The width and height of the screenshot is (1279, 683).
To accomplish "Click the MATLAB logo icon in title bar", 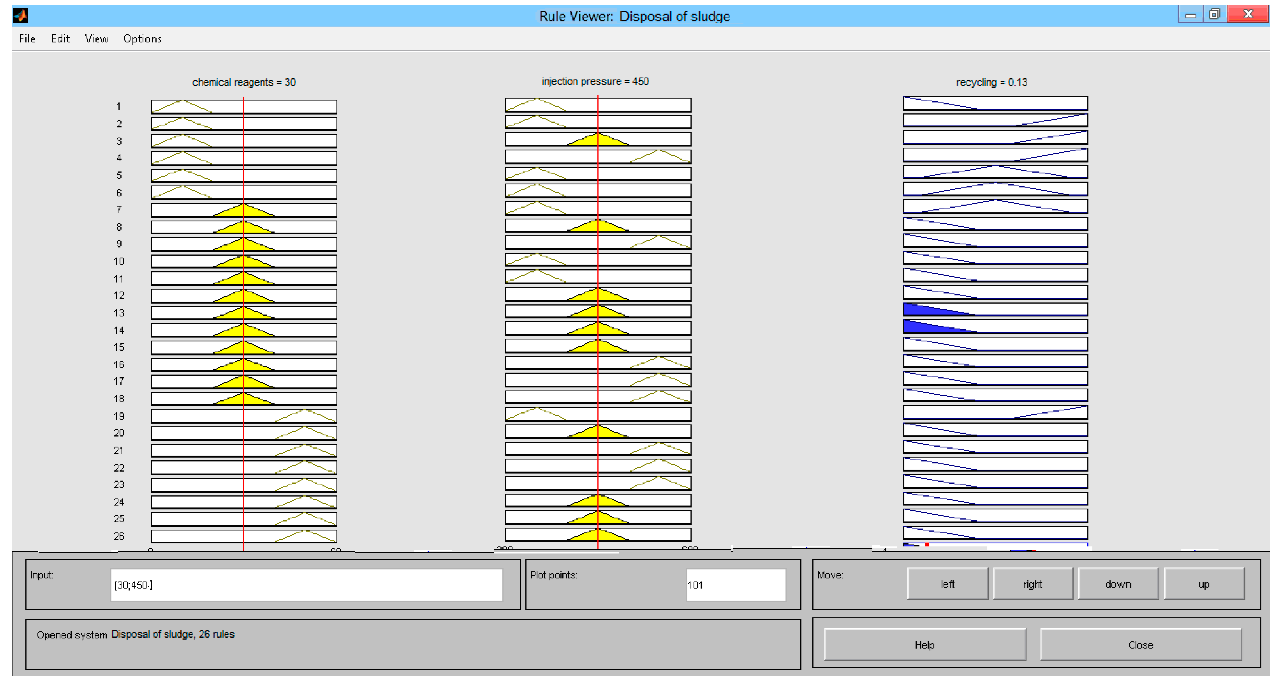I will coord(21,16).
